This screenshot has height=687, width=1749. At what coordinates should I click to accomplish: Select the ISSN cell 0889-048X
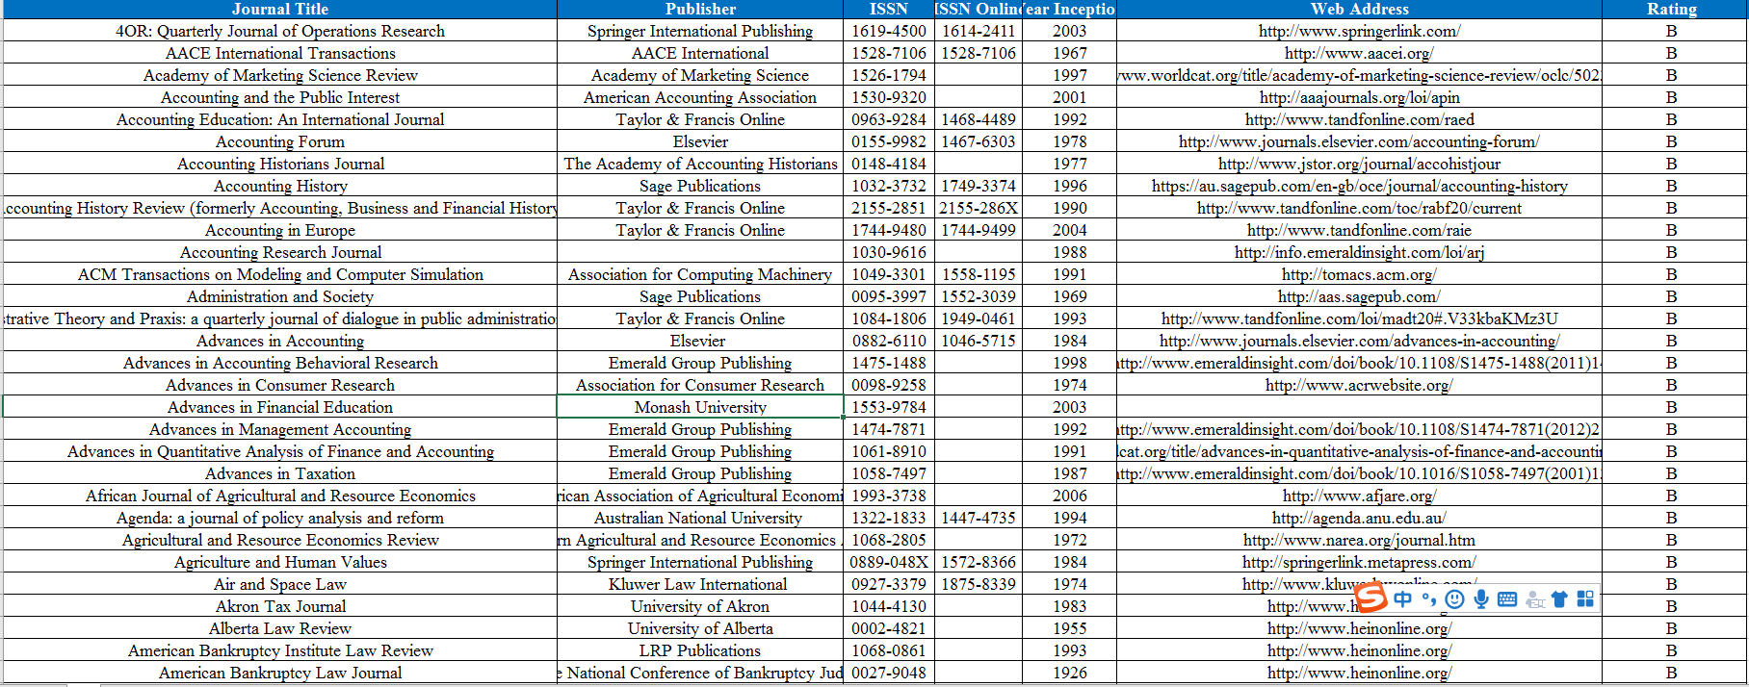point(889,562)
